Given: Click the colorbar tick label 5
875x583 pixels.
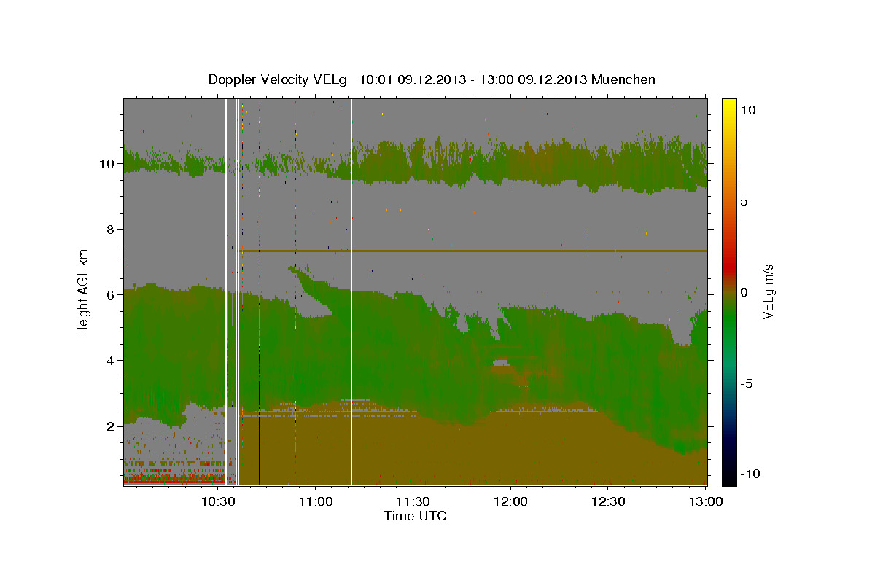Looking at the screenshot, I should [x=744, y=200].
